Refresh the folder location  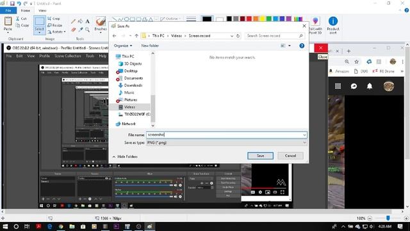point(238,36)
